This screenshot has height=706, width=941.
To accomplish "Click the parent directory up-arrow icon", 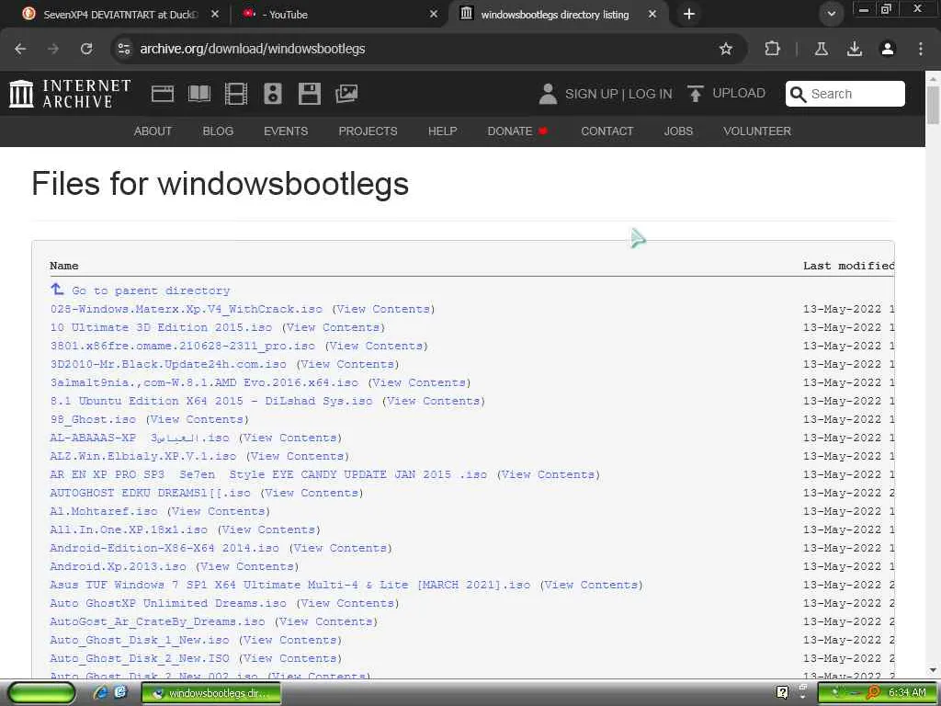I will click(x=57, y=290).
